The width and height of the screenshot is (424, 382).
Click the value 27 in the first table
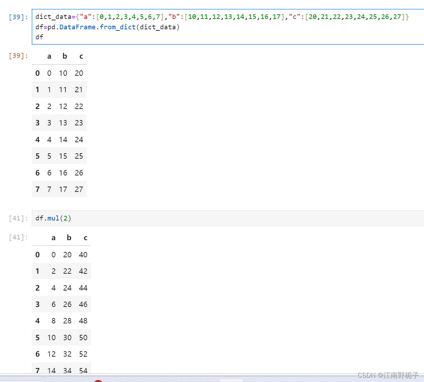point(79,189)
